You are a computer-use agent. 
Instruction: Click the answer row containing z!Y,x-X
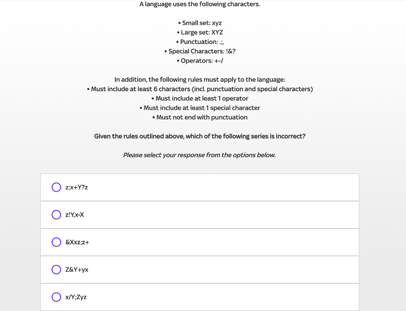point(199,215)
